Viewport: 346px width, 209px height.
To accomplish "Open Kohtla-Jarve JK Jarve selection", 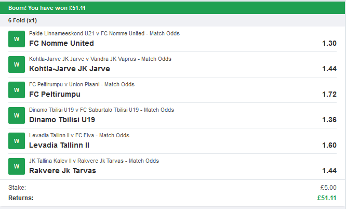I will pyautogui.click(x=70, y=69).
